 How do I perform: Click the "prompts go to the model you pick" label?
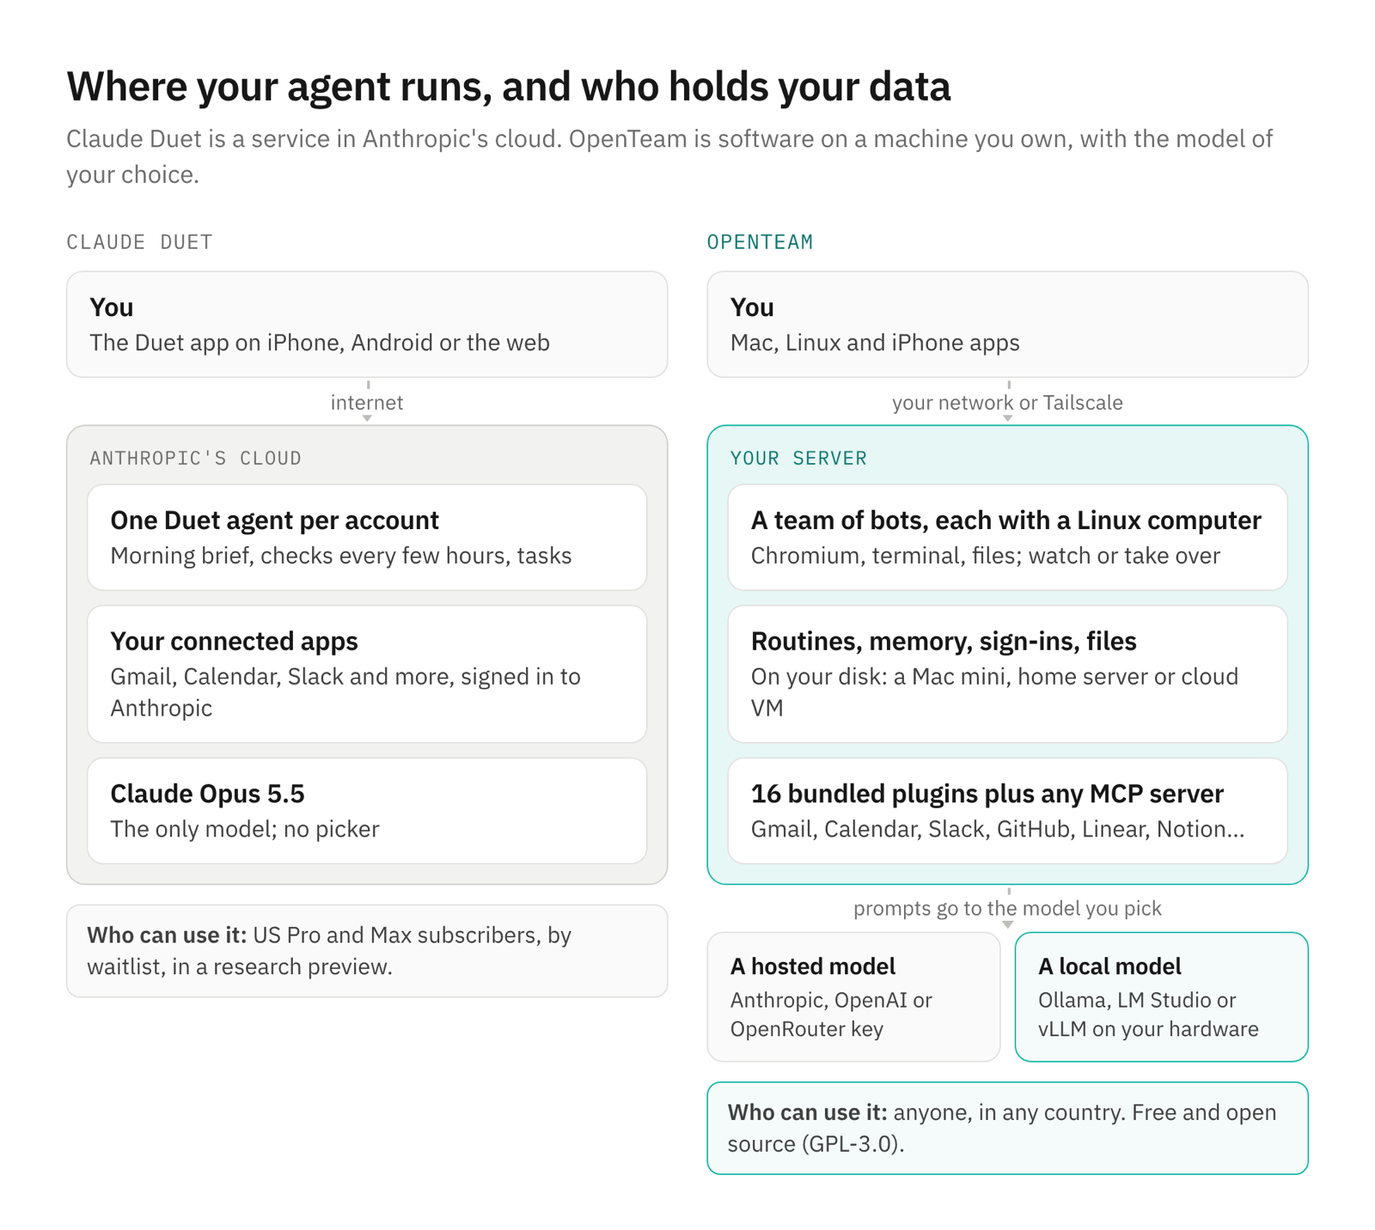click(1007, 909)
